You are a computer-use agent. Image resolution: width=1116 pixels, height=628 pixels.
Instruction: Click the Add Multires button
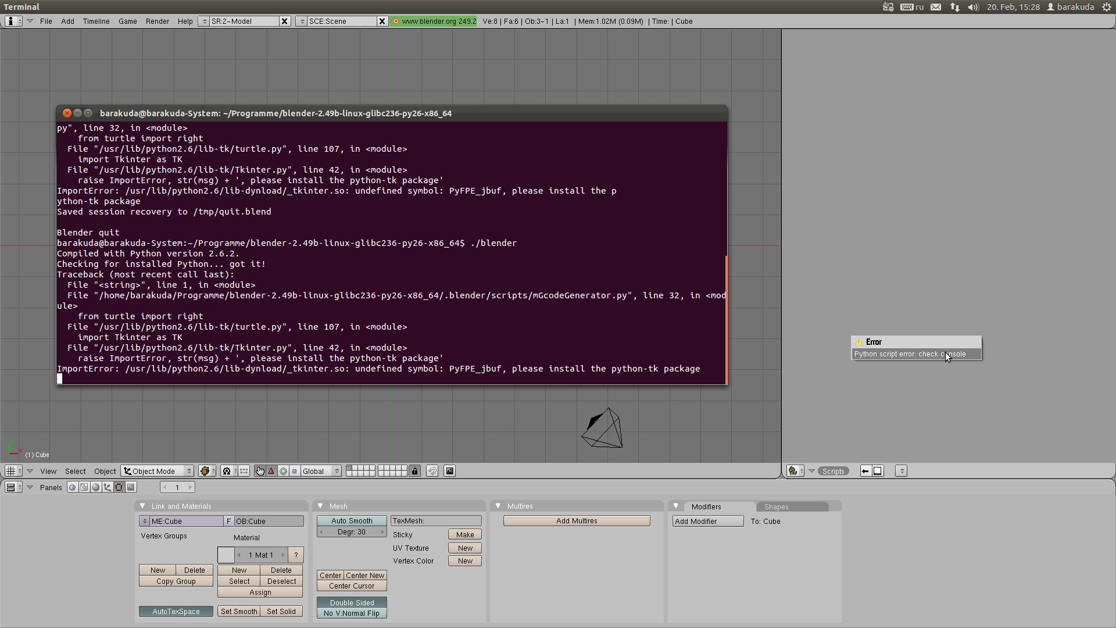click(576, 521)
